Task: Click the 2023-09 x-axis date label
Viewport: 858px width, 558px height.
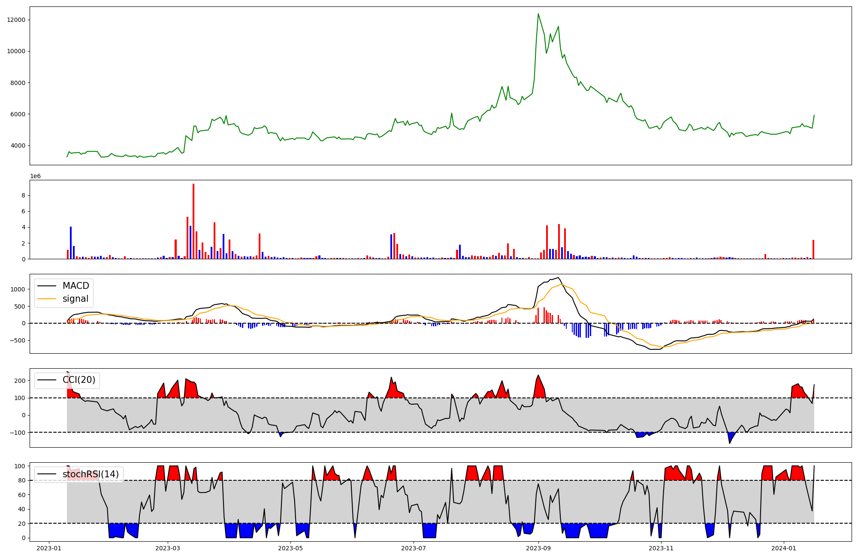Action: 538,548
